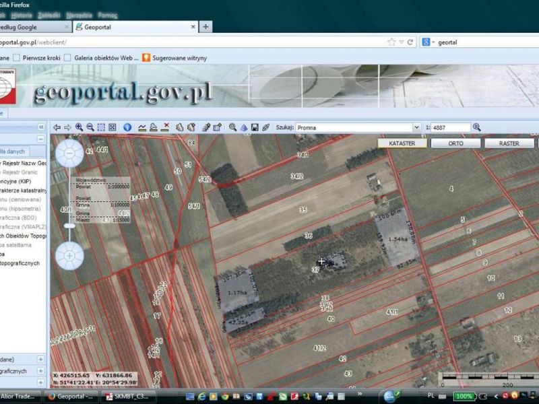539x404 pixels.
Task: Switch to the Google browser tab
Action: pos(34,27)
